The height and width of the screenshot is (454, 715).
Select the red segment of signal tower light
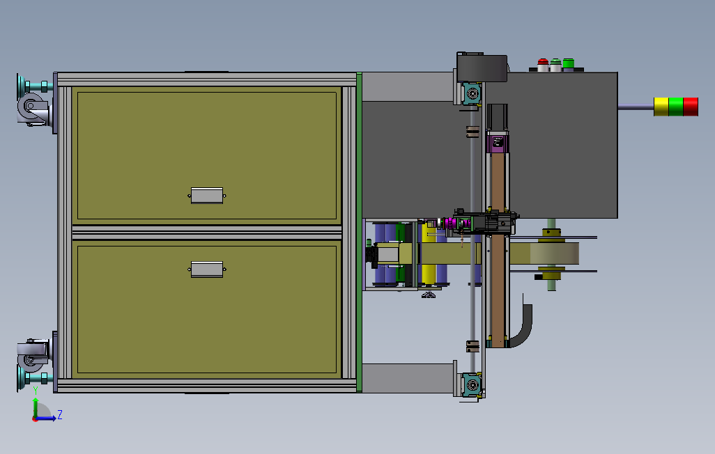pos(691,107)
